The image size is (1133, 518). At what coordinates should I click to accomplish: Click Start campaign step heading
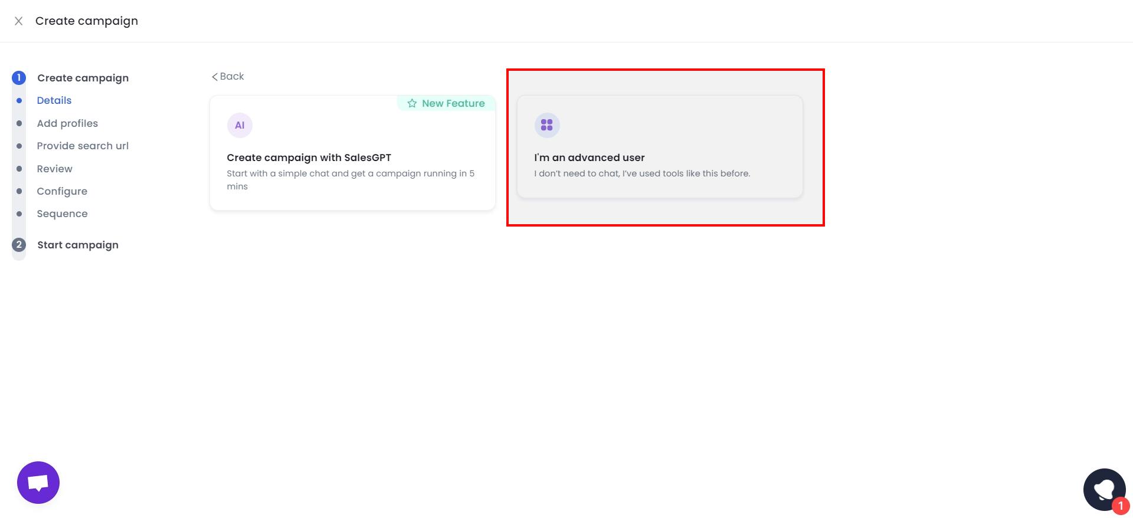(x=78, y=245)
